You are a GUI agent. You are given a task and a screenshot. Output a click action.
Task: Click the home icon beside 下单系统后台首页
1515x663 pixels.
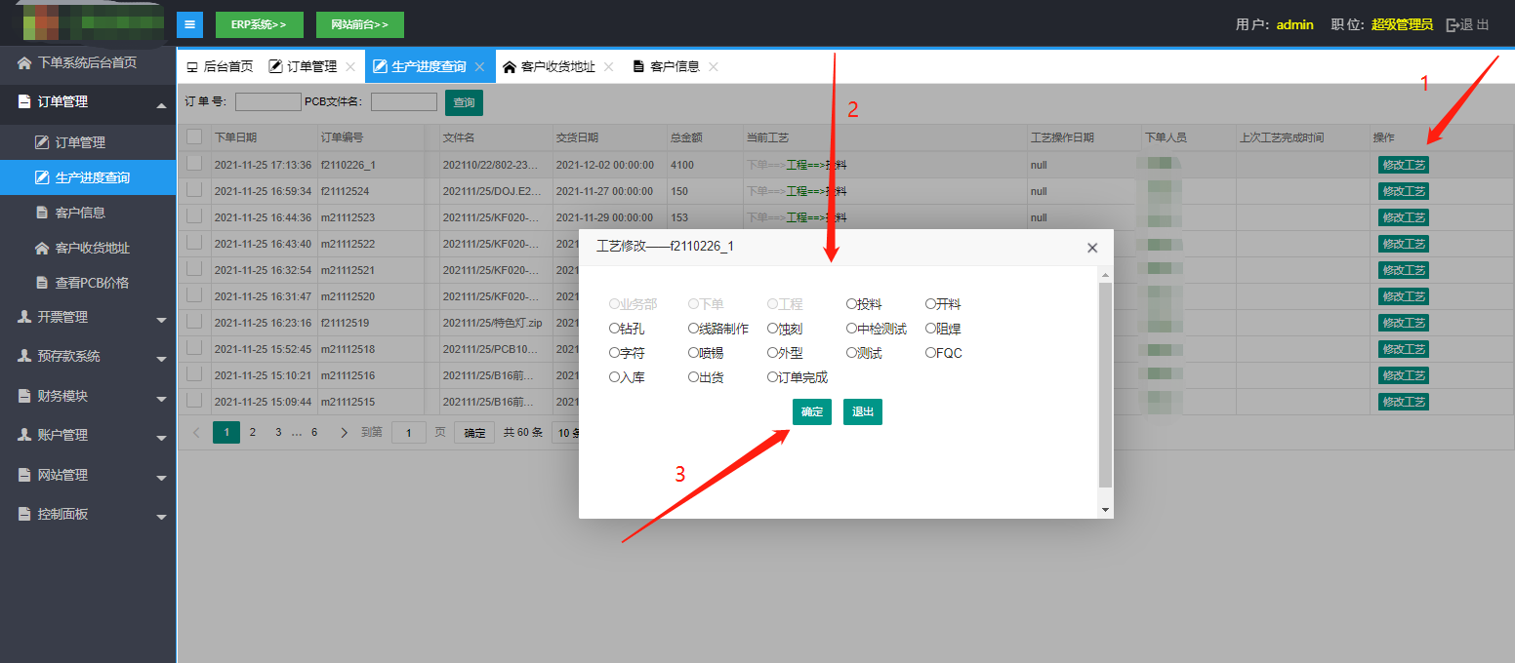click(x=24, y=62)
